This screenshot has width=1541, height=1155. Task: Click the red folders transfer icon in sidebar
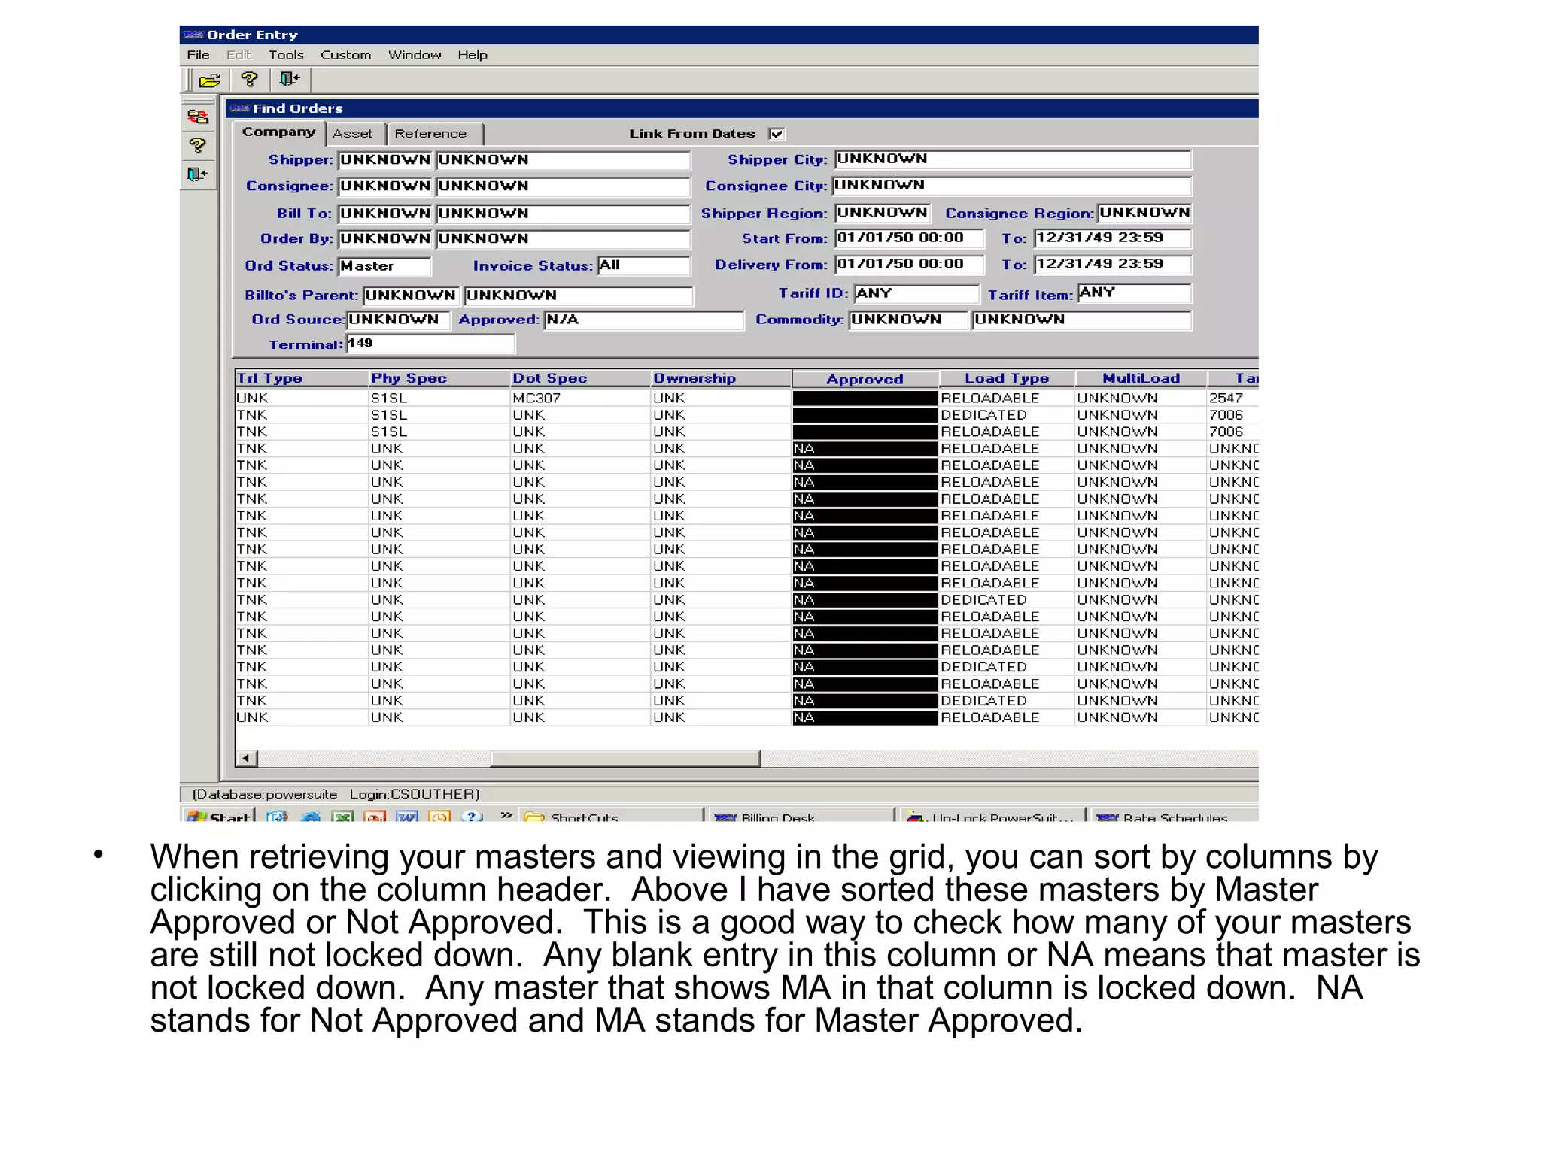tap(198, 117)
